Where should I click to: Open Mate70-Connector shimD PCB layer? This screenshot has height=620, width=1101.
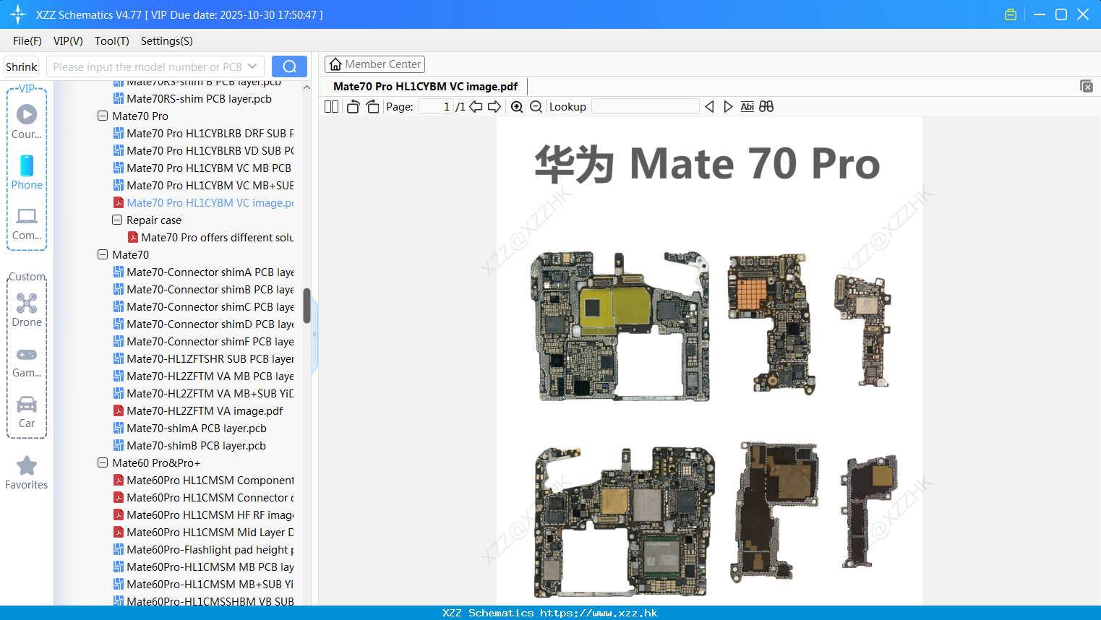pos(204,324)
